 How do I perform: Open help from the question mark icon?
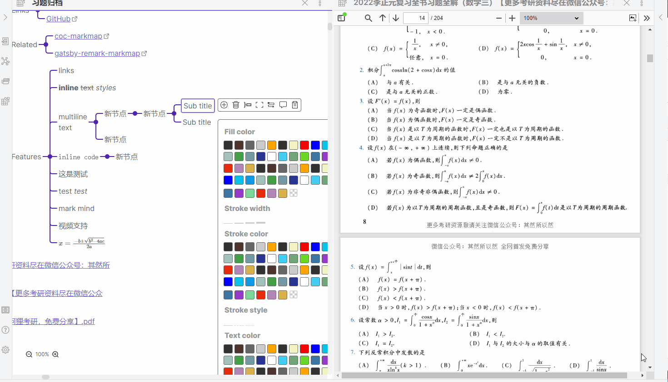[5, 330]
